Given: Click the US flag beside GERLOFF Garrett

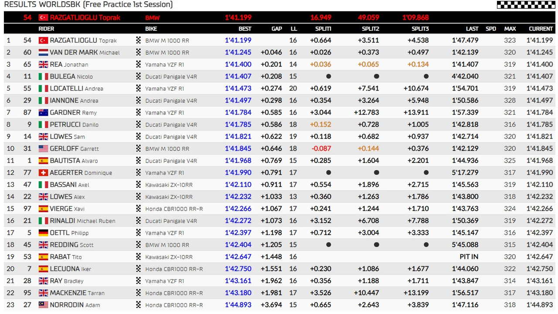Looking at the screenshot, I should [x=43, y=149].
